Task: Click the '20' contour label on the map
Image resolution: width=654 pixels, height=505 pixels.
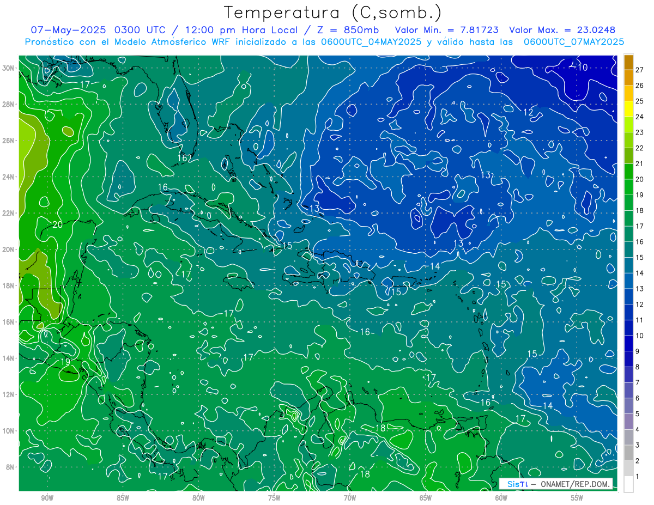Action: [x=57, y=224]
